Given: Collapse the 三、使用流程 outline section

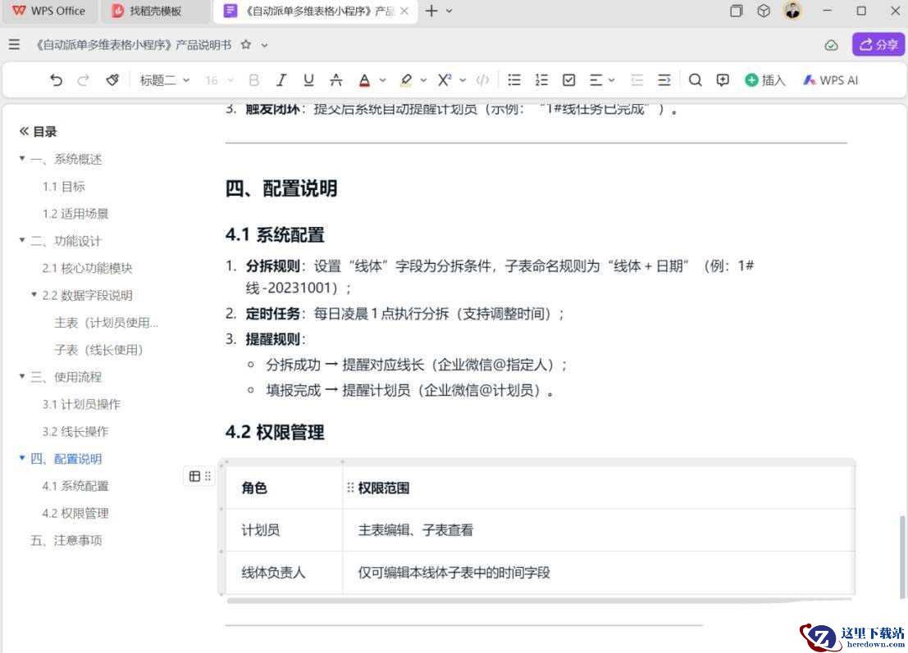Looking at the screenshot, I should (x=22, y=377).
